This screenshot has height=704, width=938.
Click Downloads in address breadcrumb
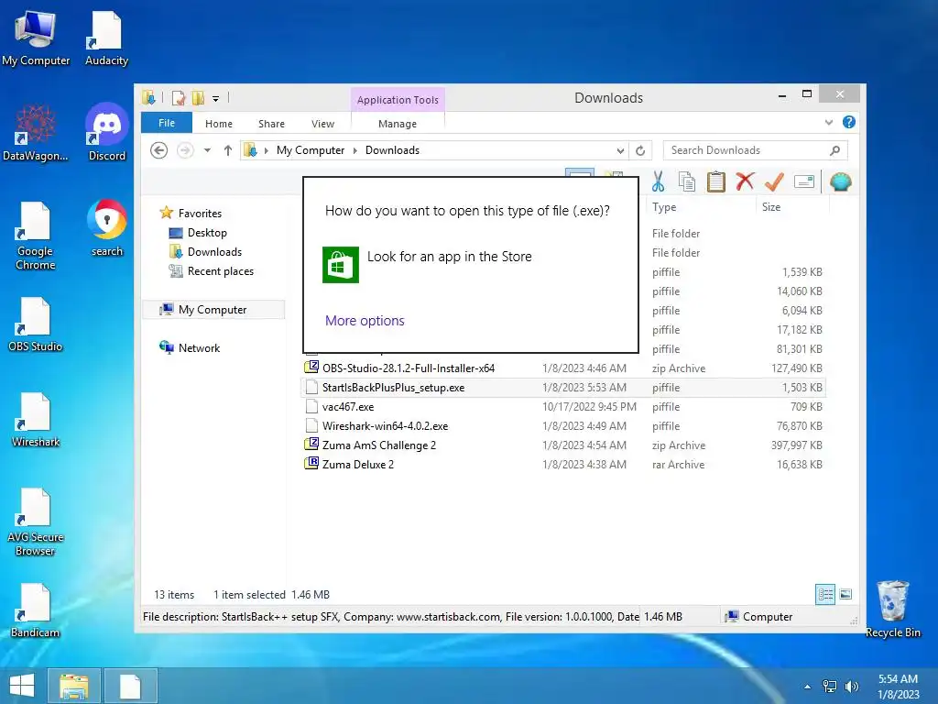[x=392, y=150]
